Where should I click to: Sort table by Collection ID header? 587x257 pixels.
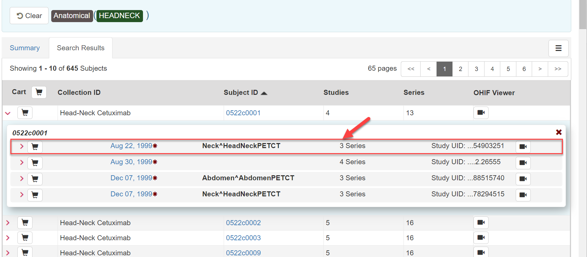coord(79,92)
